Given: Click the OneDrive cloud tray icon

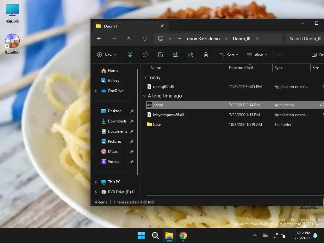Looking at the screenshot, I should [265, 235].
